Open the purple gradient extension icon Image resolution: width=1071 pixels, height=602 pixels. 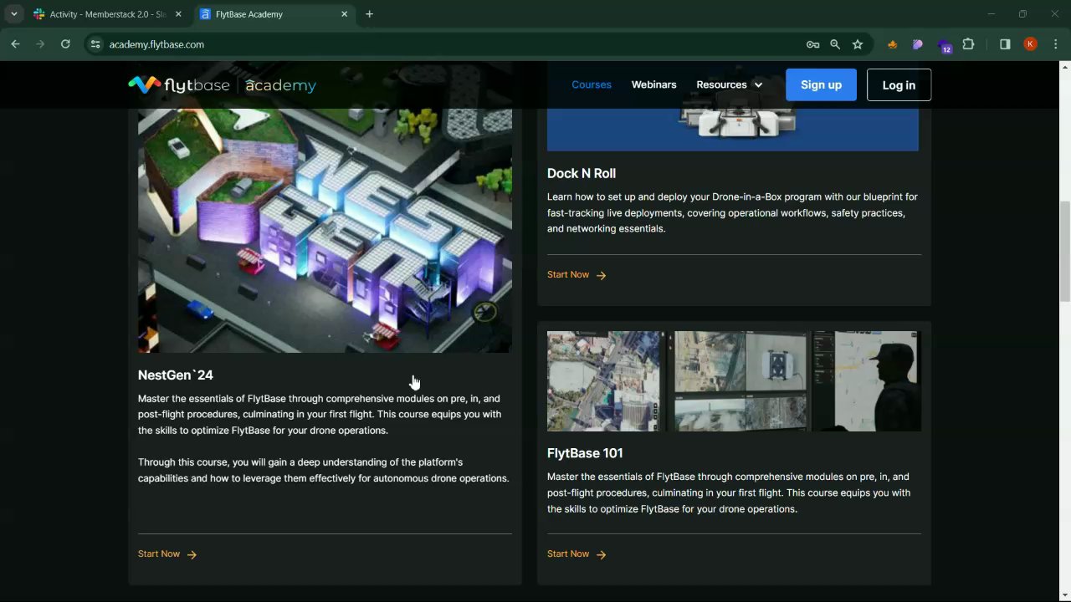tap(918, 44)
